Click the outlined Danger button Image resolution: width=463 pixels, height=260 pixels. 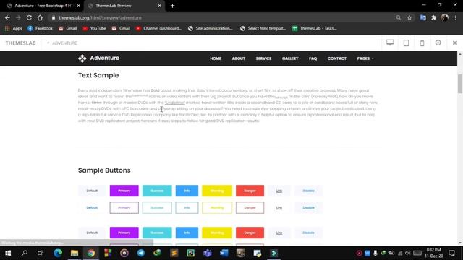pyautogui.click(x=250, y=207)
